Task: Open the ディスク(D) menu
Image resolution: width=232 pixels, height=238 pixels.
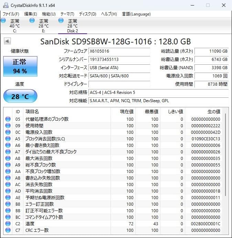Action: [x=88, y=14]
